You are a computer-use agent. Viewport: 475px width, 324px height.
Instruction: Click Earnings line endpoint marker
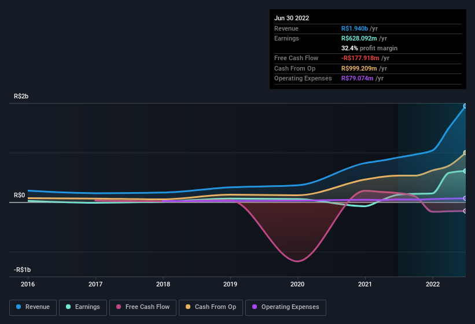tap(465, 171)
